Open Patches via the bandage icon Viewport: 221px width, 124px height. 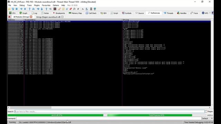pos(59,9)
